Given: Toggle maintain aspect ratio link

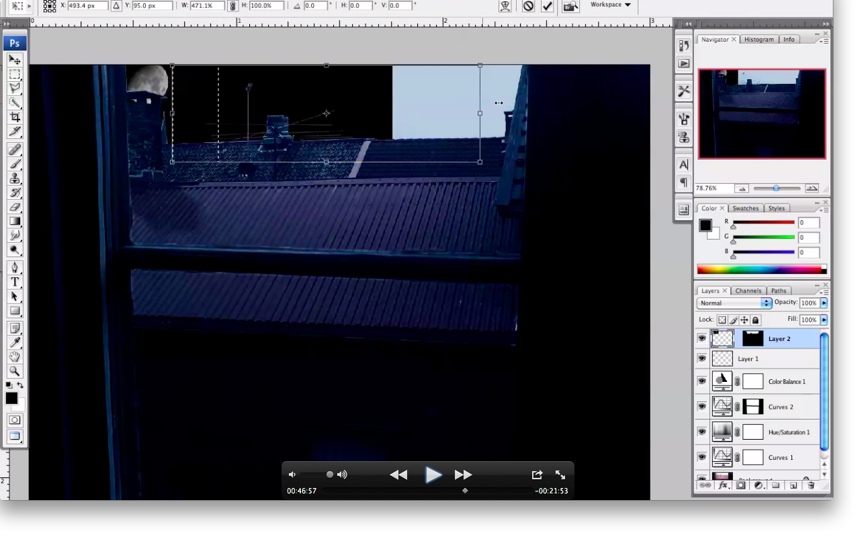Looking at the screenshot, I should (232, 5).
